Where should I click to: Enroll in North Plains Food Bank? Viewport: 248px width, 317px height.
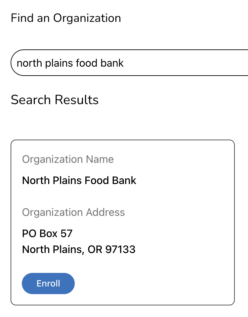click(x=48, y=284)
